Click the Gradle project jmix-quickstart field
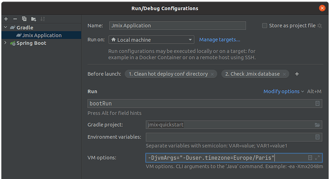 (234, 125)
